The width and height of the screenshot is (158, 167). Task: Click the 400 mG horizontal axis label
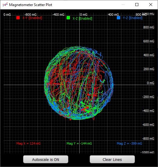tap(114, 15)
